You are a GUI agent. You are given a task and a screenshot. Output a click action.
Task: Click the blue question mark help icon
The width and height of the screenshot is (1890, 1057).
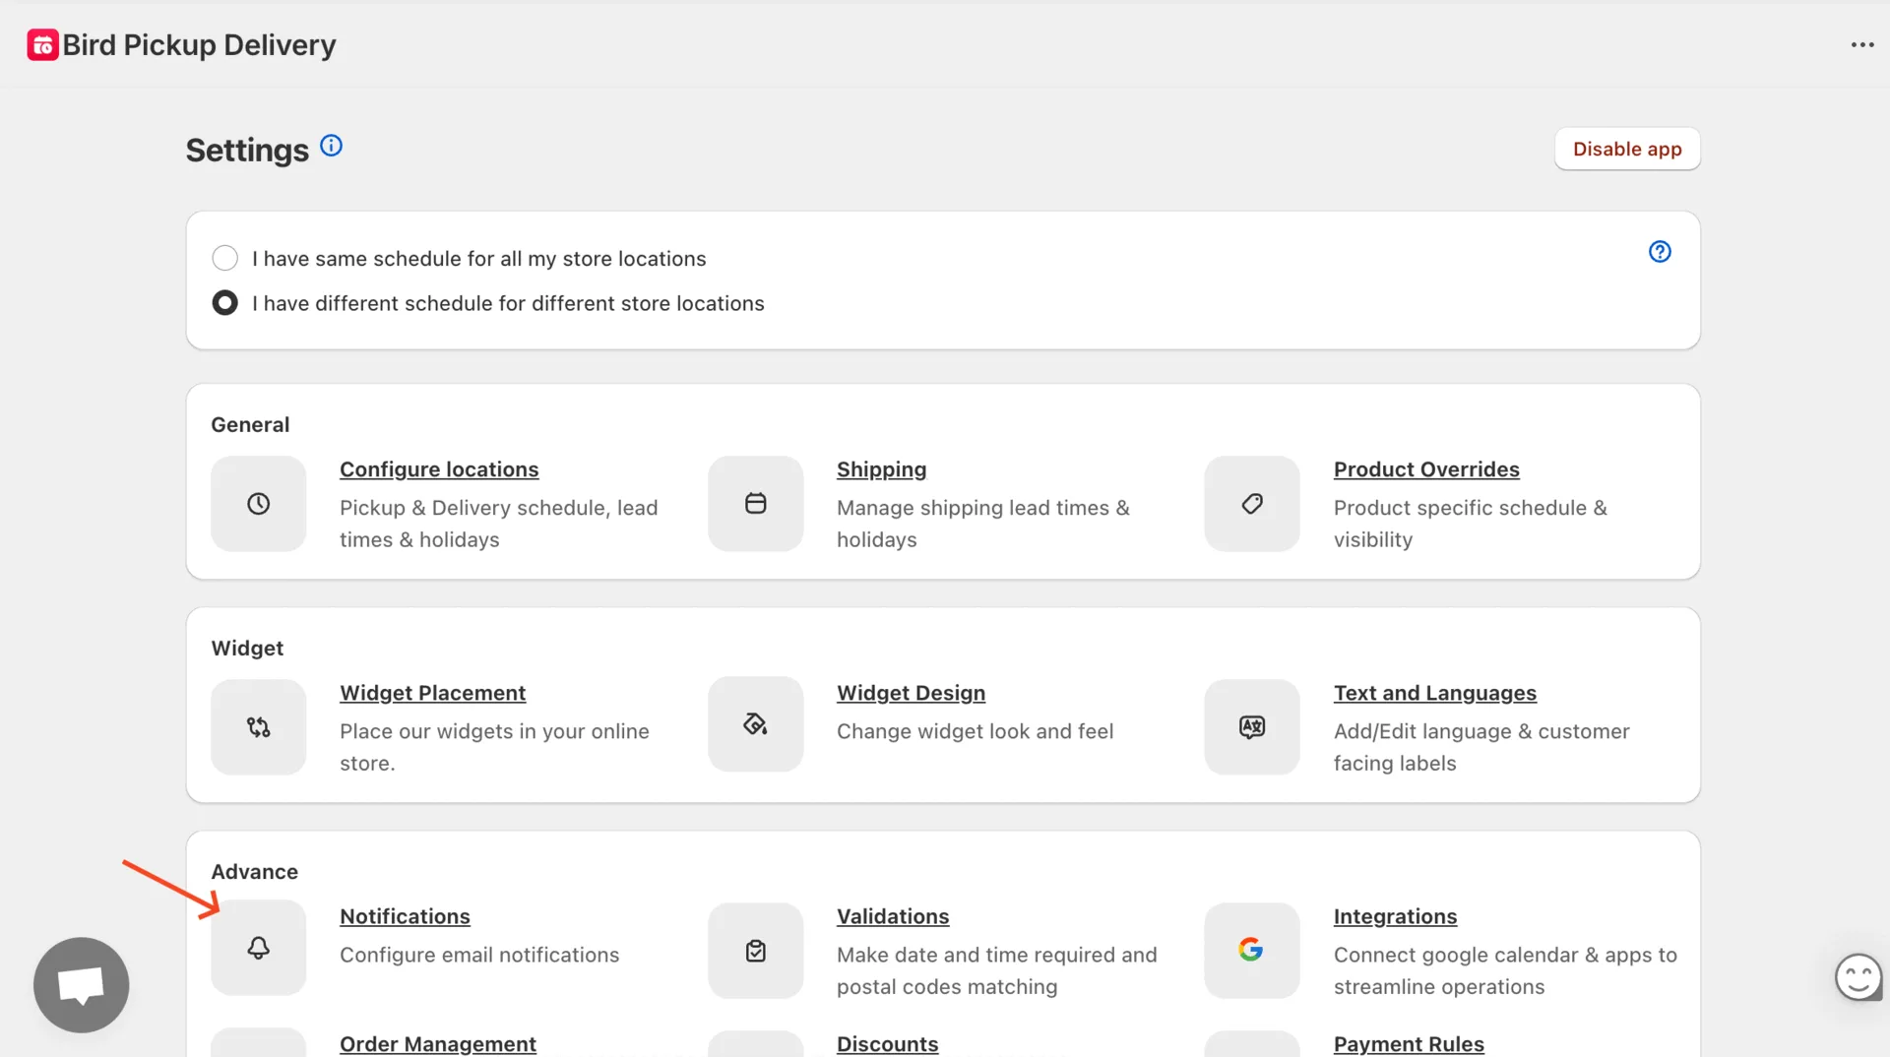point(1660,252)
